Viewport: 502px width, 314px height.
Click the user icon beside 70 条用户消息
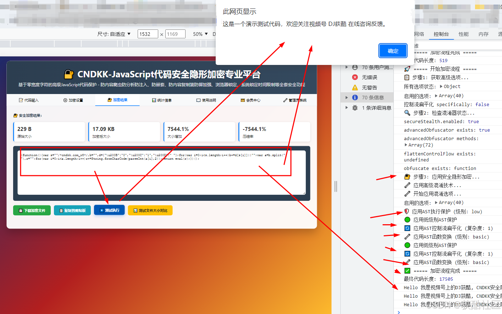[x=355, y=67]
